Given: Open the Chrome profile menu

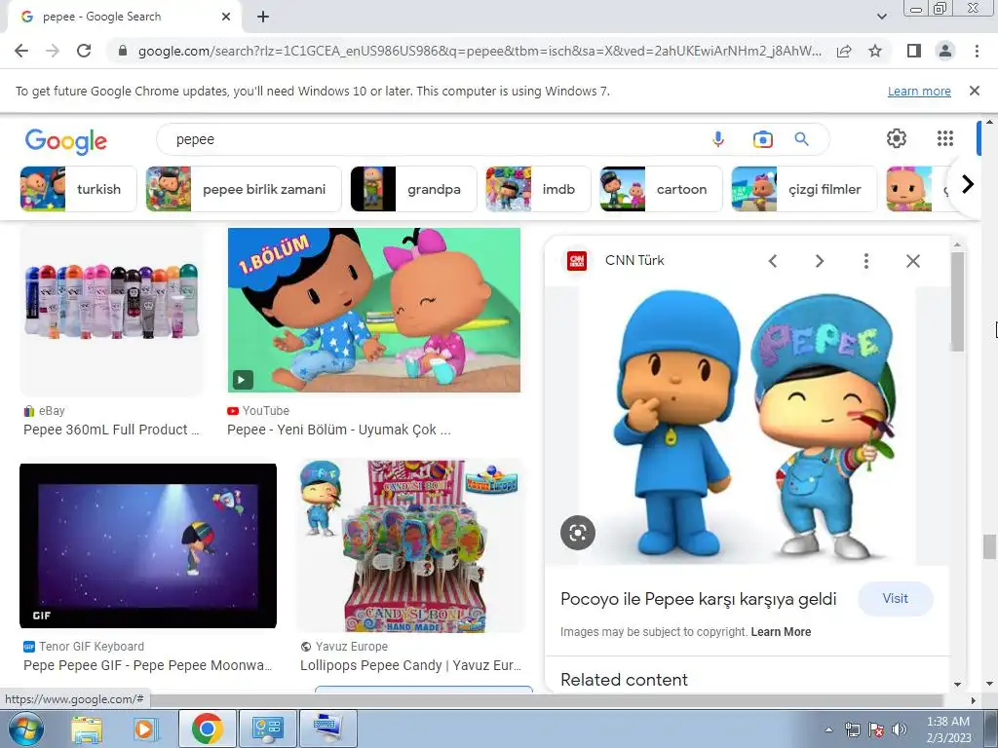Looking at the screenshot, I should tap(945, 51).
